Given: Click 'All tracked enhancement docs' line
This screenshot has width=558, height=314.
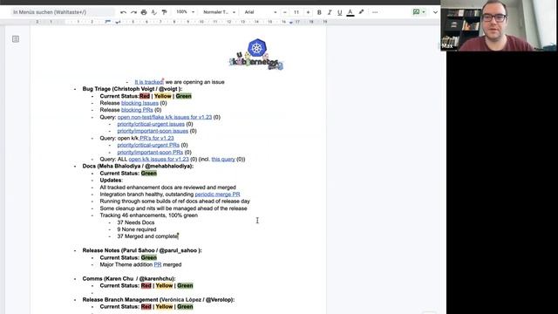Looking at the screenshot, I should tap(168, 188).
